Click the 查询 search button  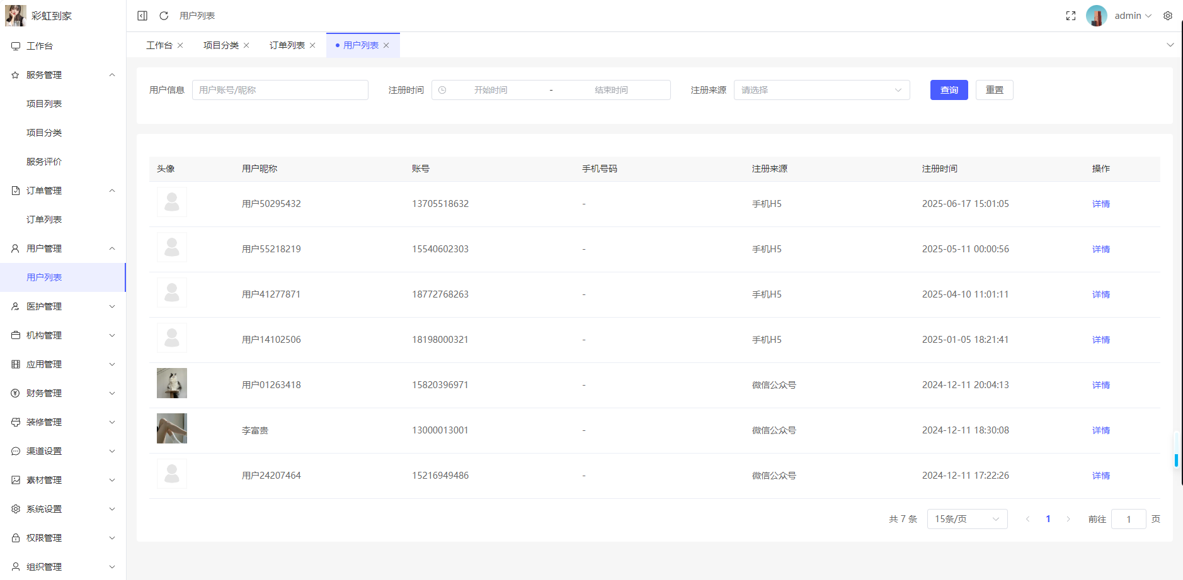(x=949, y=90)
